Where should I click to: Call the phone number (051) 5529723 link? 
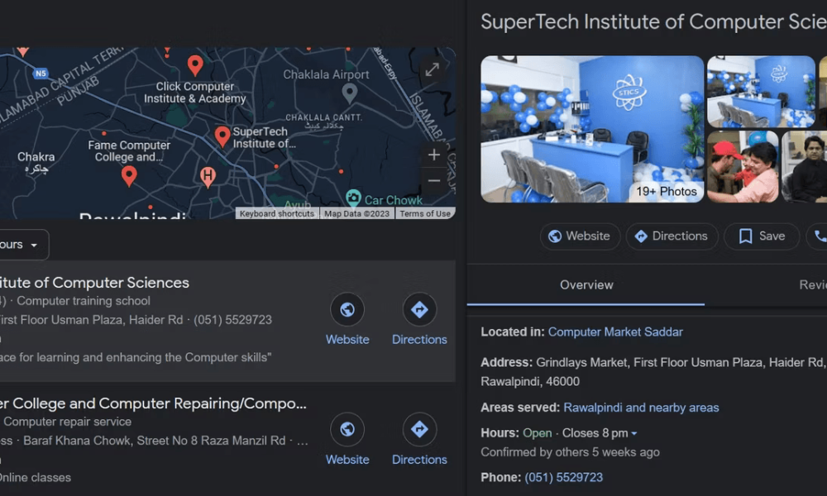click(x=563, y=478)
